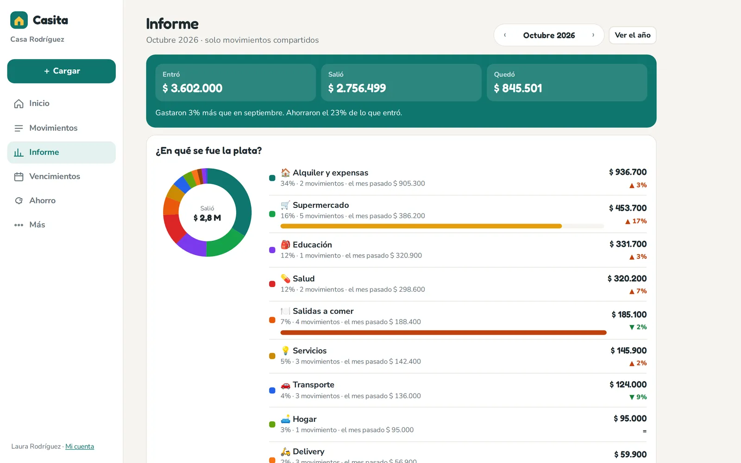Click the car icon beside Transporte
Screen dimensions: 741x463
point(286,385)
